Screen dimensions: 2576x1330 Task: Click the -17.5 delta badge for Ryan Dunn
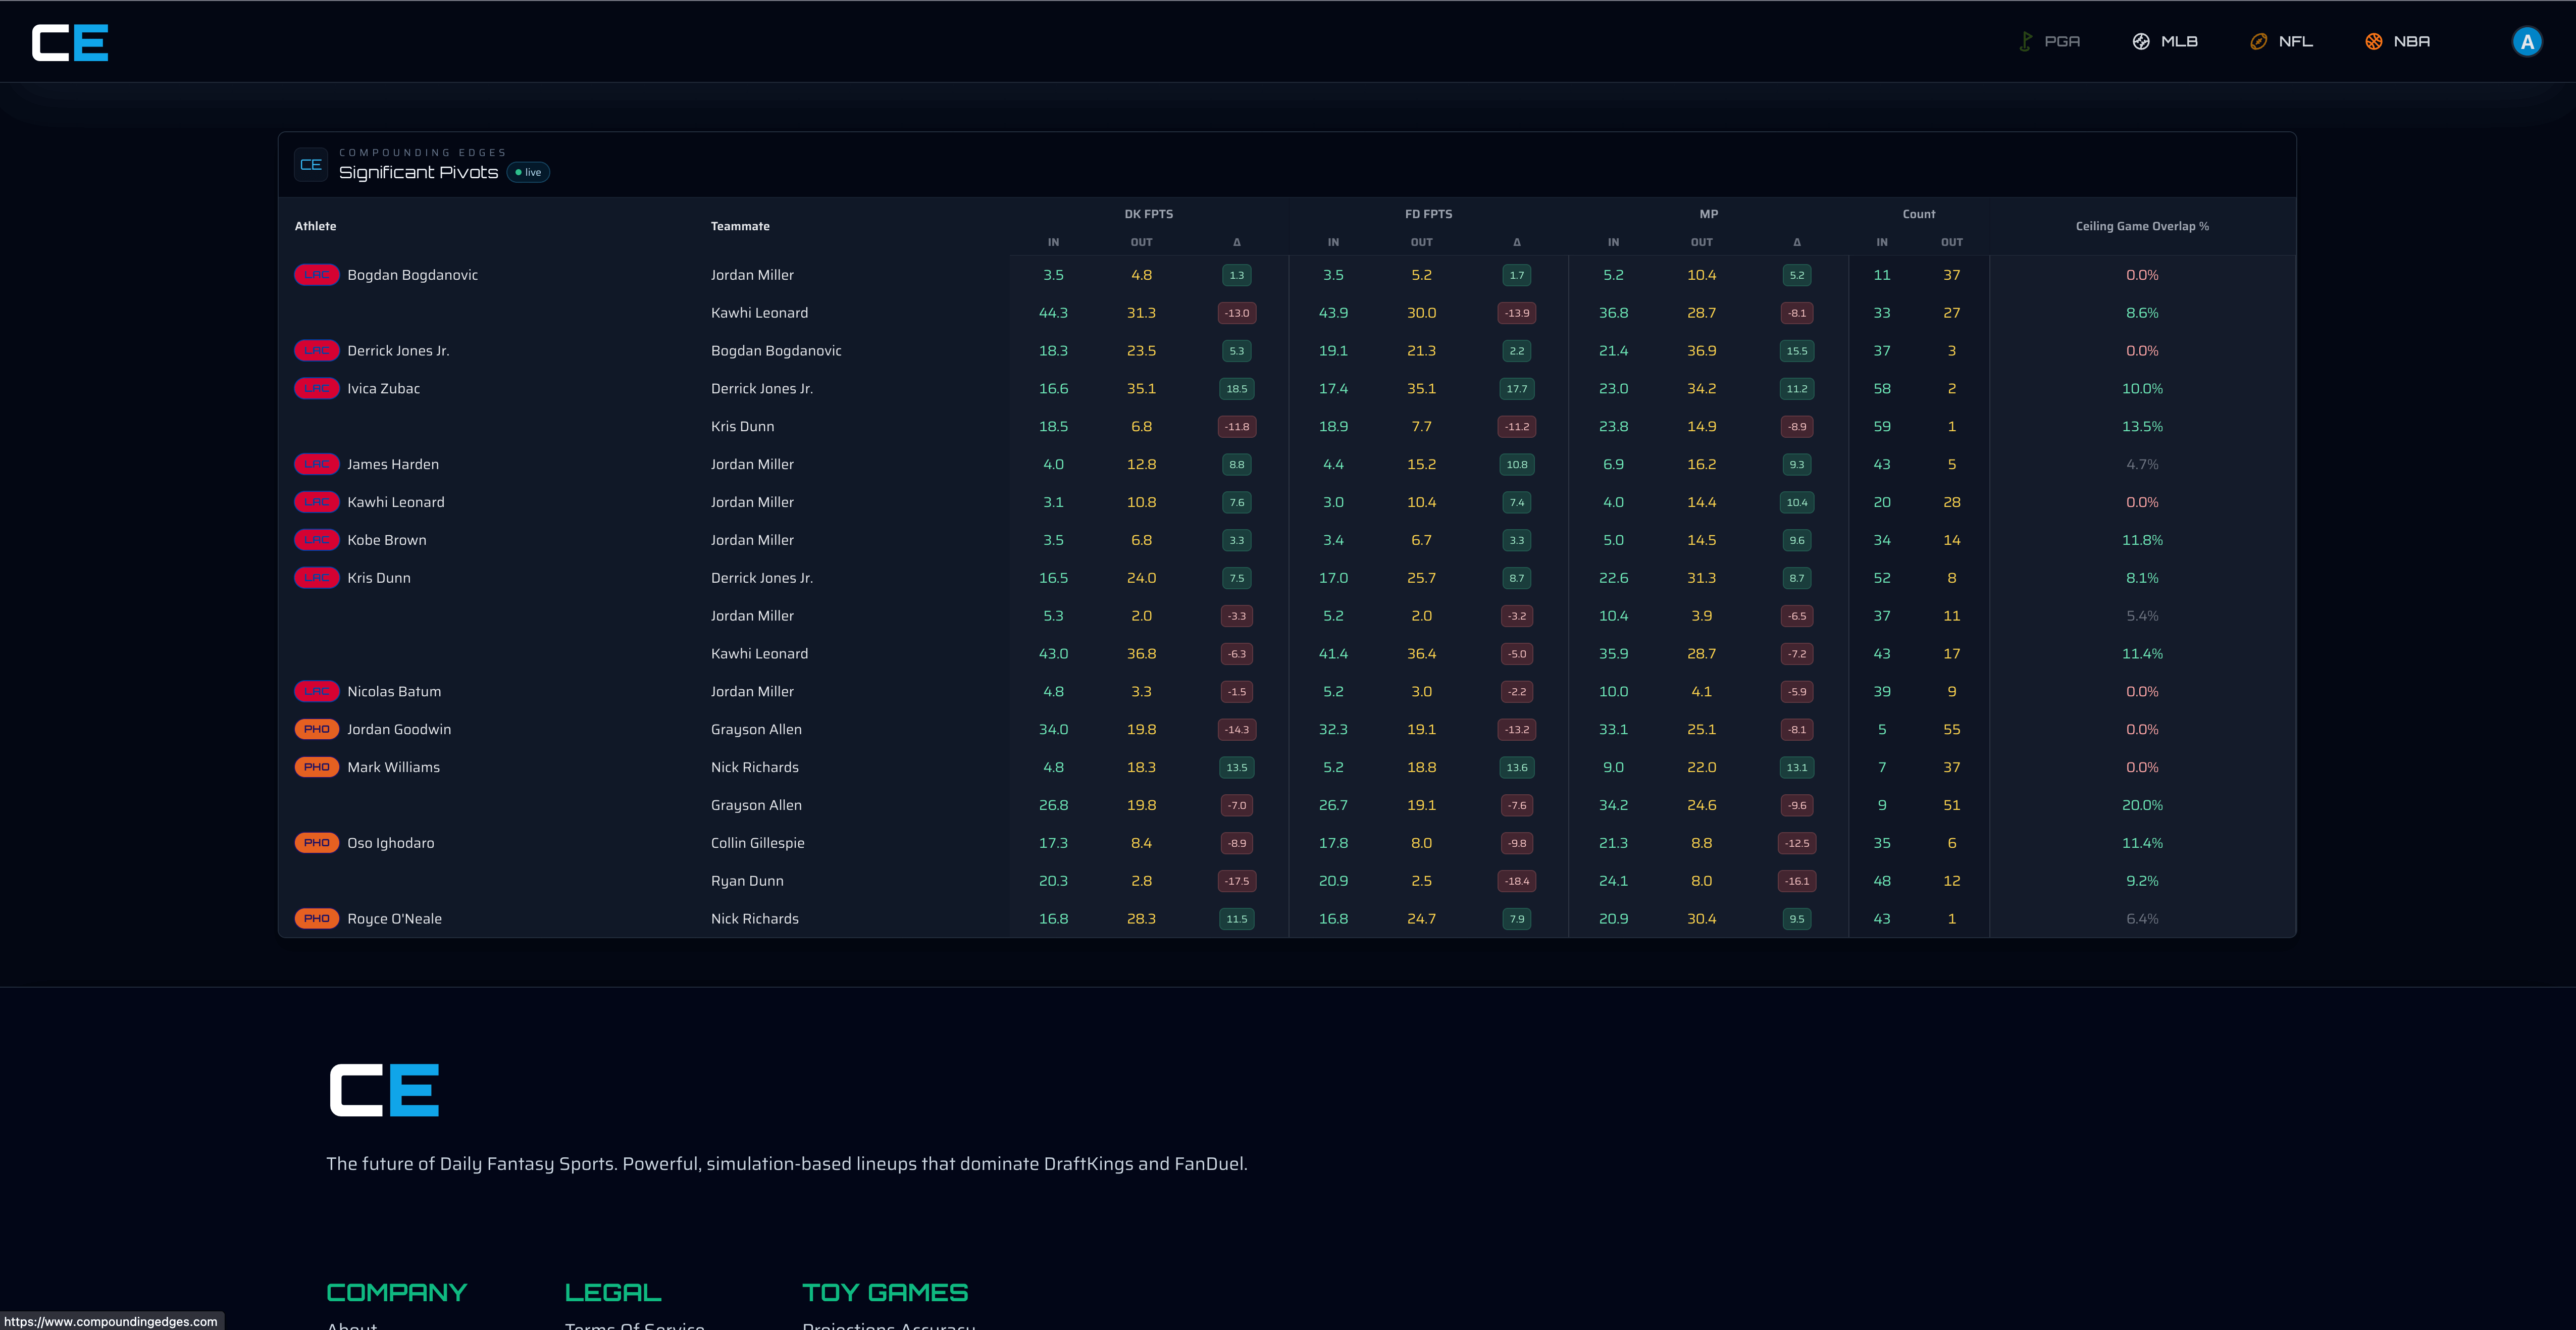[x=1237, y=881]
